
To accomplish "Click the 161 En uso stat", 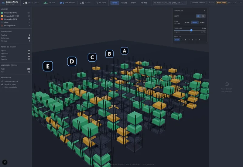I will pyautogui.click(x=49, y=3).
